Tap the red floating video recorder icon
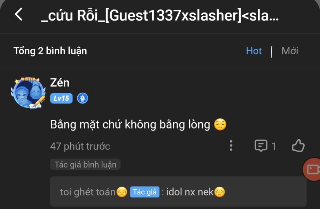The width and height of the screenshot is (320, 209). (x=311, y=169)
